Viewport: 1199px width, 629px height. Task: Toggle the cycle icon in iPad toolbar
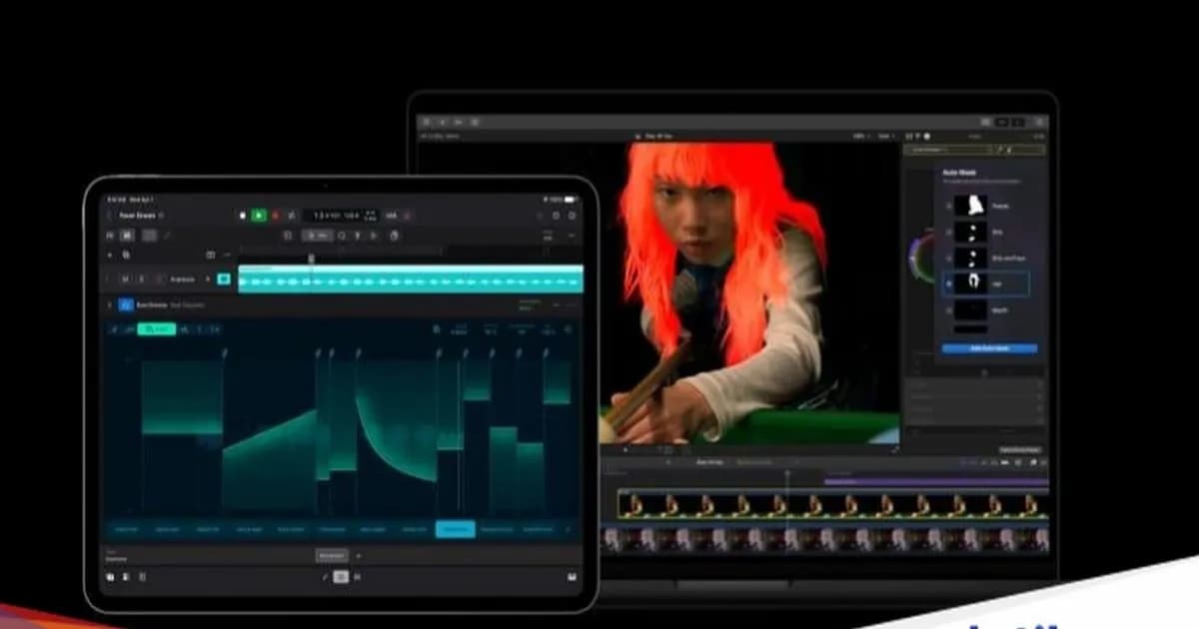point(291,215)
